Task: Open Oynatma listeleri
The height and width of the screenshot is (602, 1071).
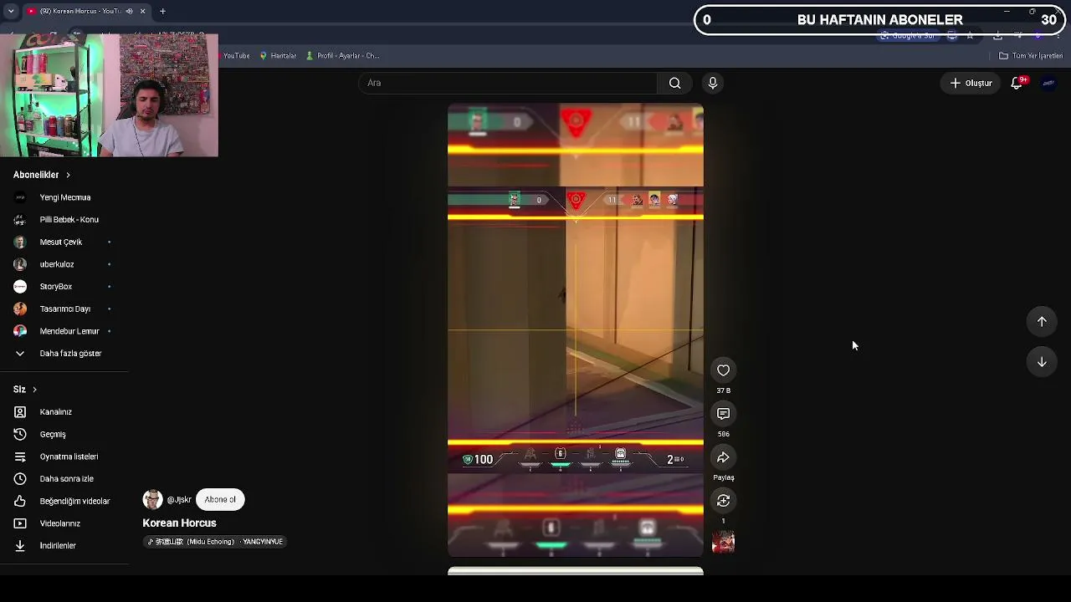Action: [x=64, y=457]
